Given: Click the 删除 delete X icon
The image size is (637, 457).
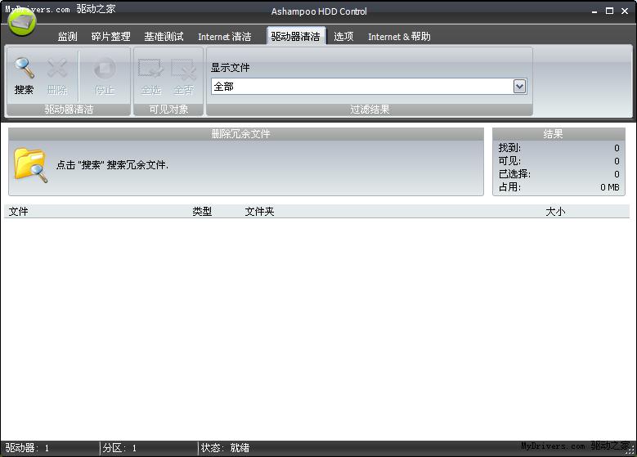Looking at the screenshot, I should (x=57, y=68).
